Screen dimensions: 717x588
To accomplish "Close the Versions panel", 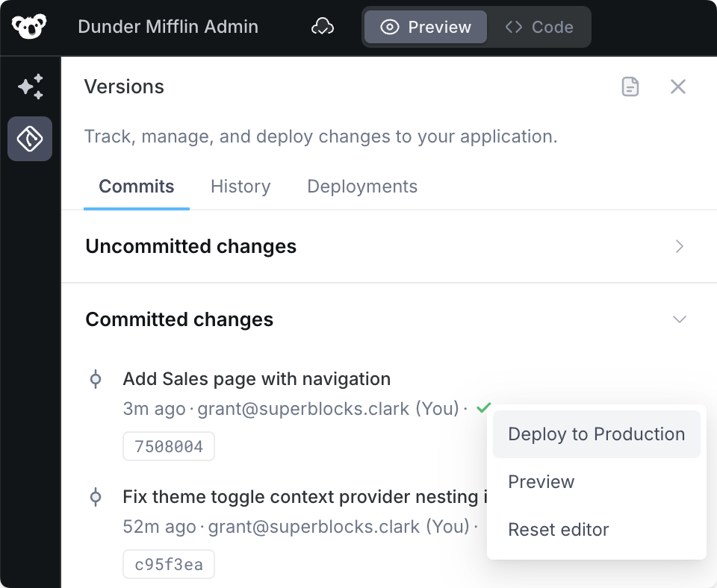I will 677,87.
